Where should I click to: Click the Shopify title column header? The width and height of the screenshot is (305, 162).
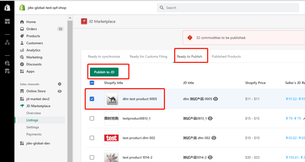click(x=113, y=83)
